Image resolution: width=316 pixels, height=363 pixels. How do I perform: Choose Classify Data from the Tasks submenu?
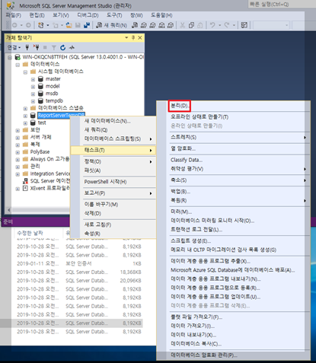coord(187,160)
